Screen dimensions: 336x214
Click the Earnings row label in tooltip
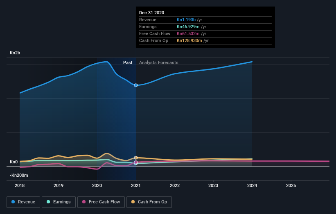148,27
